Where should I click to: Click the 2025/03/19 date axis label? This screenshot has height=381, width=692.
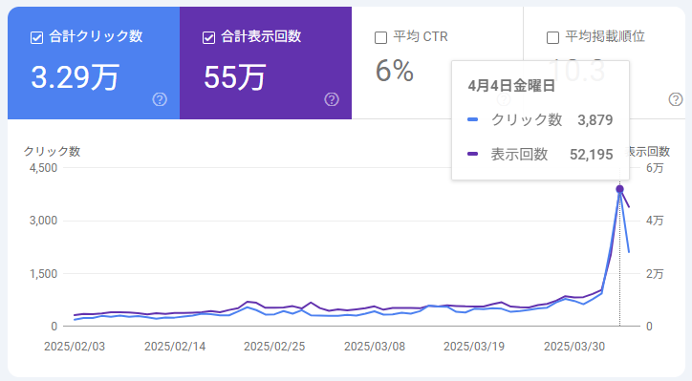pyautogui.click(x=474, y=347)
